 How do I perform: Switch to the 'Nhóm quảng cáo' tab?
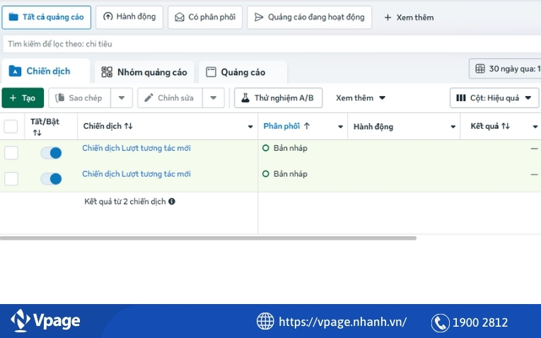tap(144, 72)
